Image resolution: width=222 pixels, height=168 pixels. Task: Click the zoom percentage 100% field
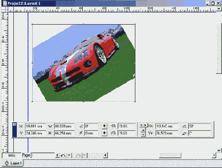point(12,155)
